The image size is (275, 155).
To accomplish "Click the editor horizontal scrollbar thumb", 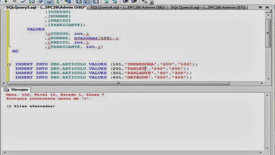I will pos(118,83).
